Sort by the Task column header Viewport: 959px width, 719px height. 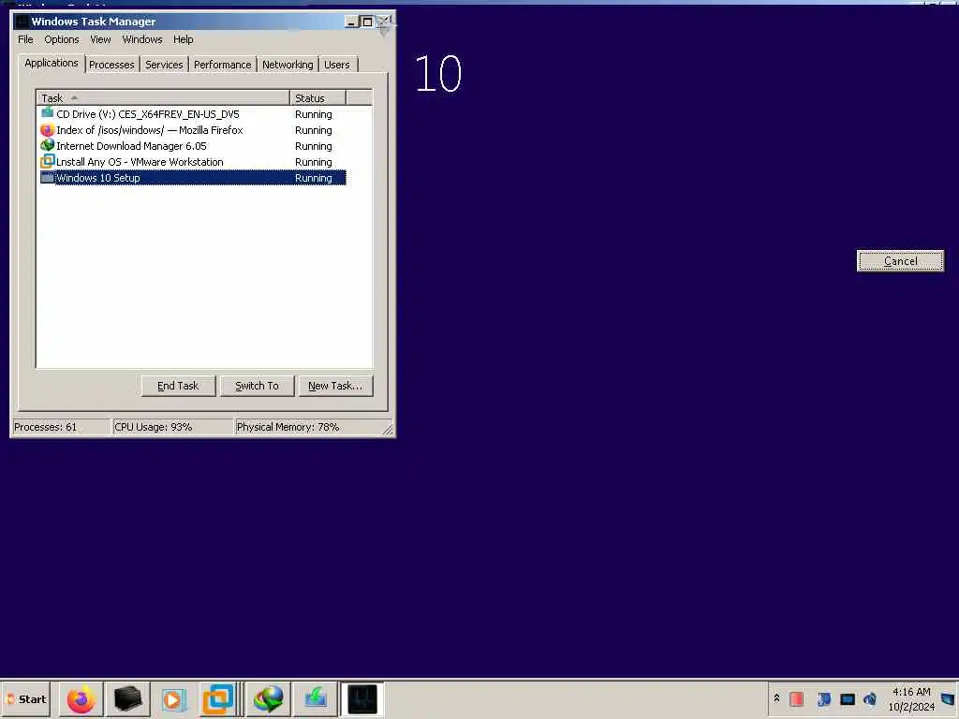(163, 97)
